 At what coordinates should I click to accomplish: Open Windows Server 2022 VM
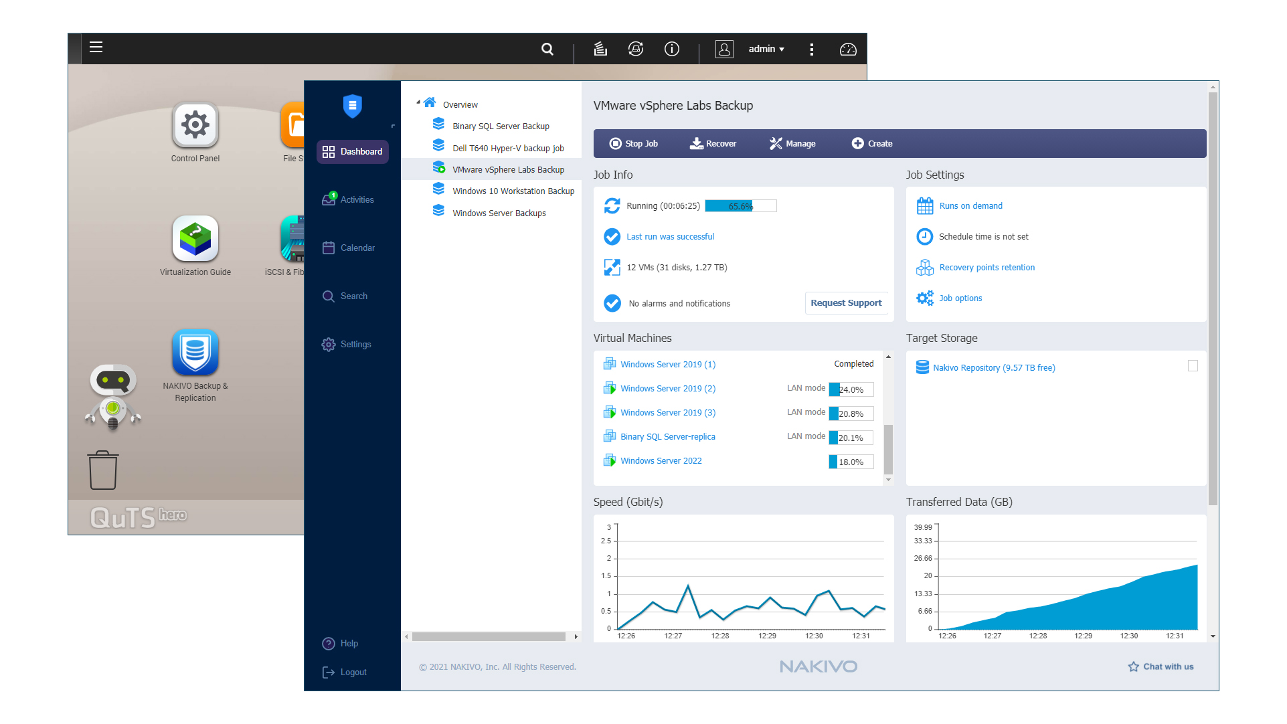pyautogui.click(x=661, y=461)
